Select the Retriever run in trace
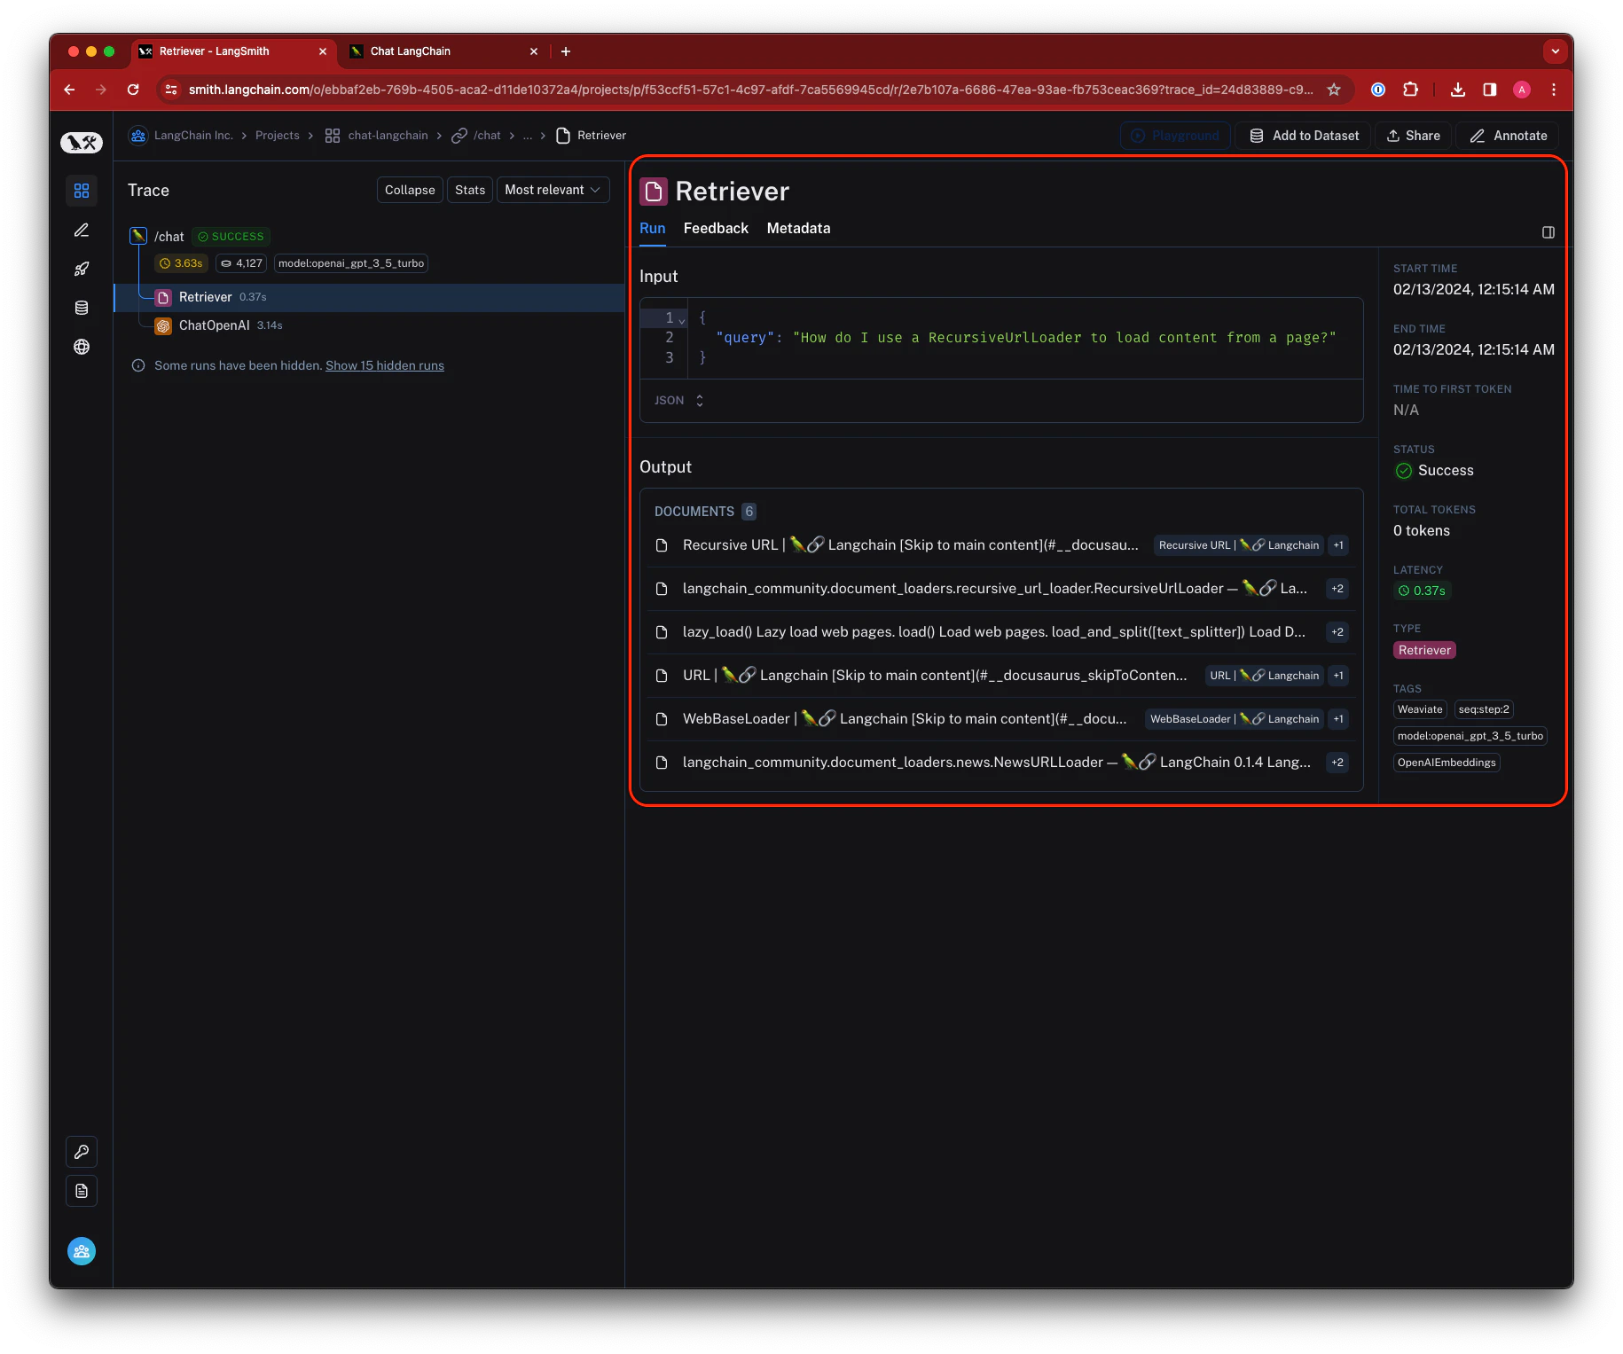This screenshot has width=1623, height=1354. 369,297
